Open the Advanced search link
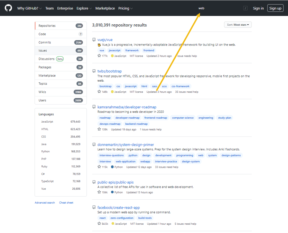The width and height of the screenshot is (288, 233). (45, 202)
